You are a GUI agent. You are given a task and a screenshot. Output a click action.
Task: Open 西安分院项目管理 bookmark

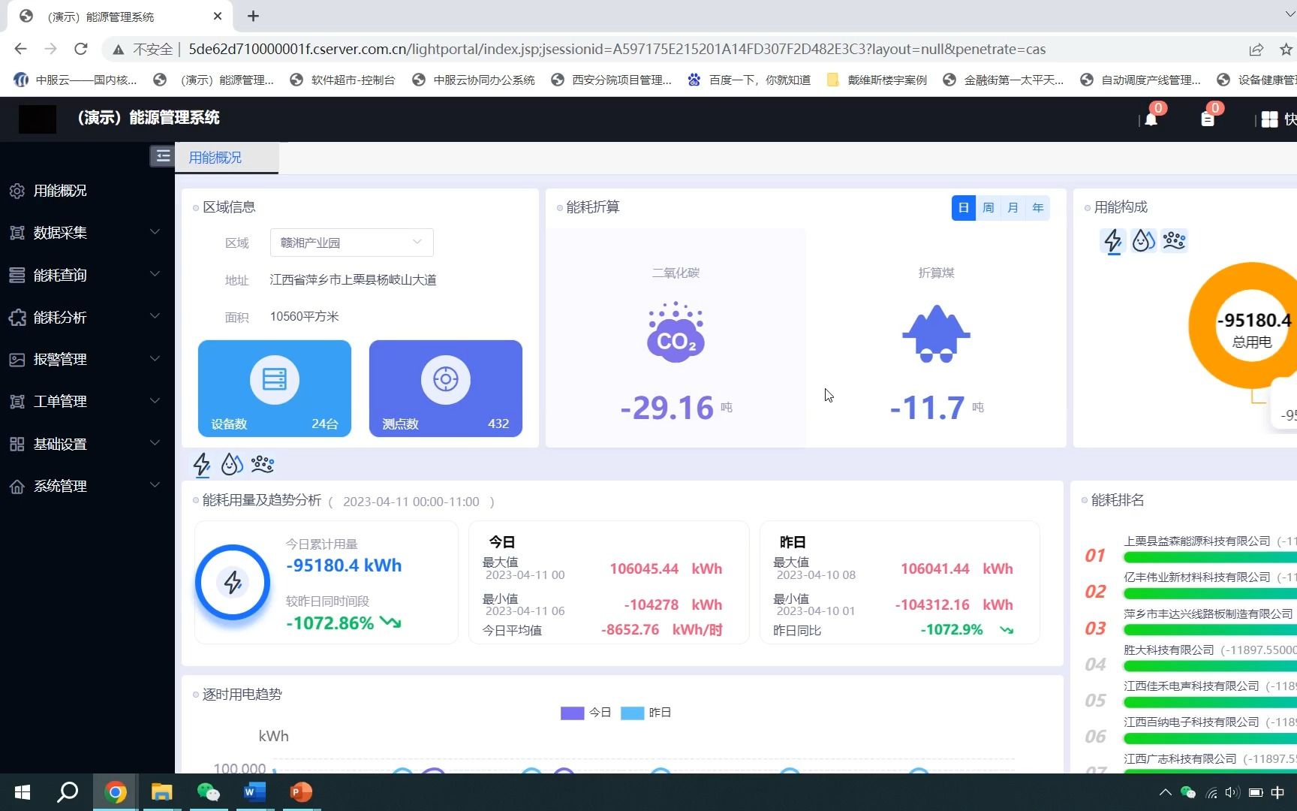[611, 80]
